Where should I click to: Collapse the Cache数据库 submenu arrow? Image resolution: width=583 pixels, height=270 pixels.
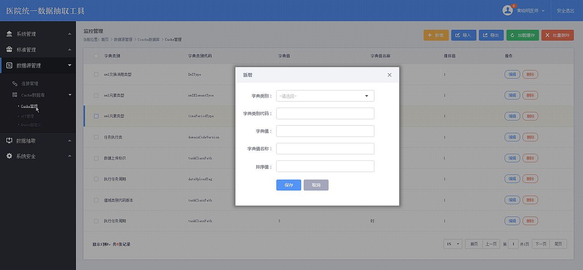[70, 95]
